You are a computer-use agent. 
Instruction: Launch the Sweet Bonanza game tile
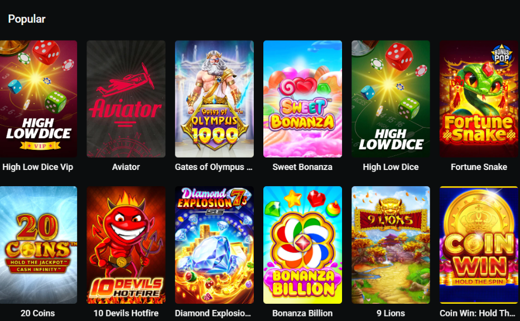[x=302, y=99]
